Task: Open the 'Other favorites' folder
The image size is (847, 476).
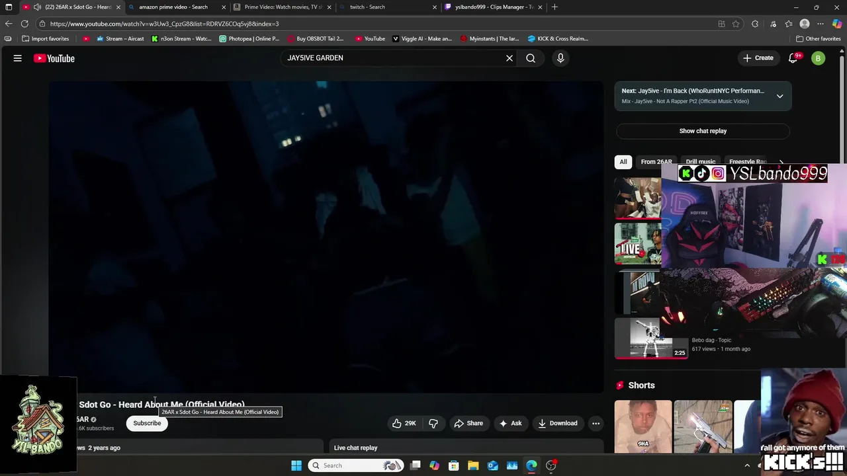Action: (818, 39)
